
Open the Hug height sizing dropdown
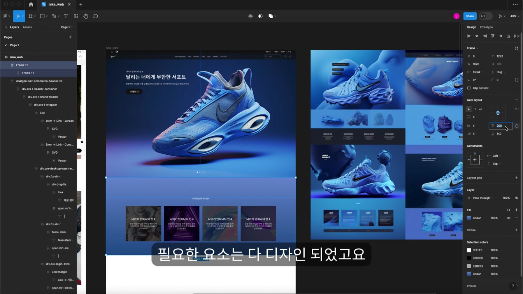(x=498, y=72)
